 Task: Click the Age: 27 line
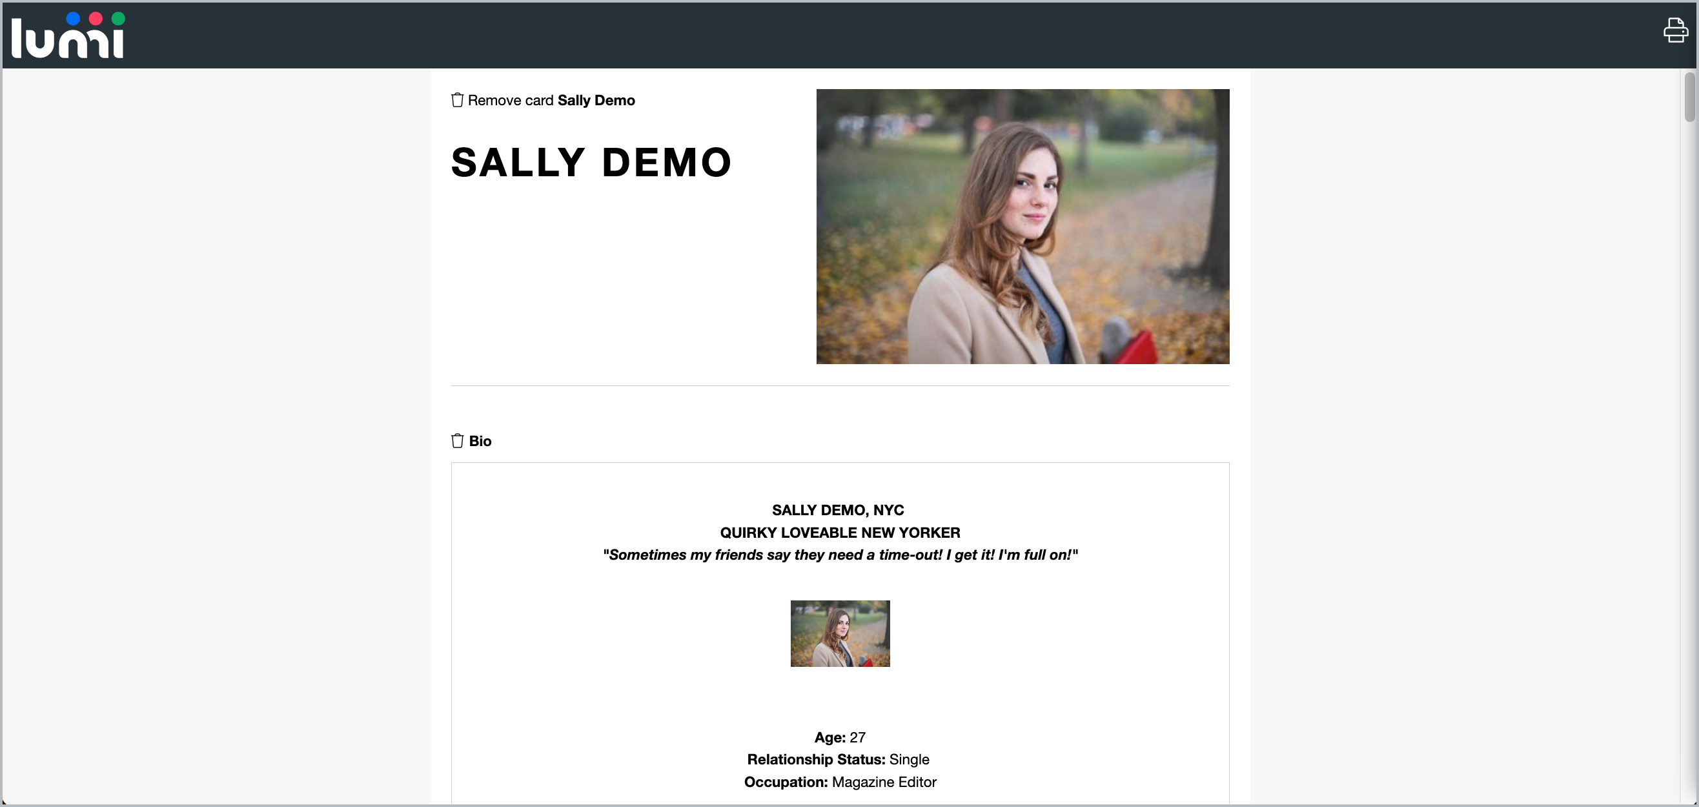pos(840,737)
